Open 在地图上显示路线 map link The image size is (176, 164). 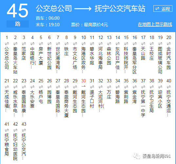coord(155,24)
